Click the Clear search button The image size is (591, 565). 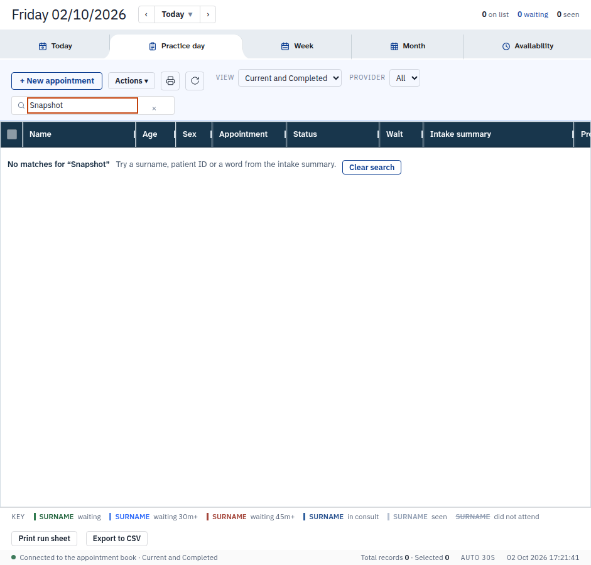[x=372, y=167]
